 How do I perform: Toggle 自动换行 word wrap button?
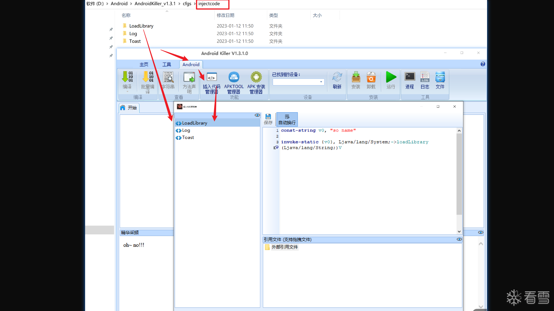[x=287, y=119]
